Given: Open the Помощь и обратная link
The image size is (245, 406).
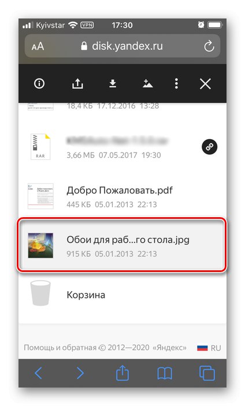Looking at the screenshot, I should click(x=60, y=348).
